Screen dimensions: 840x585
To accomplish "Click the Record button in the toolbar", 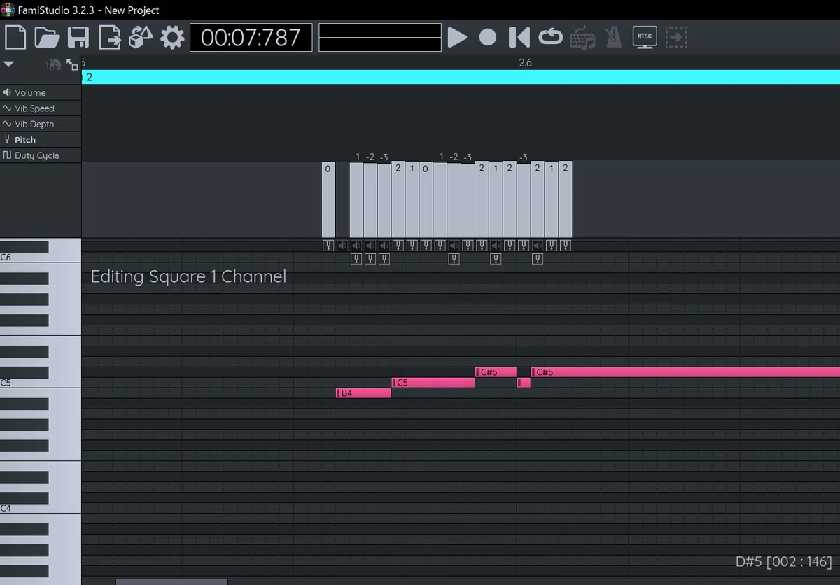I will pyautogui.click(x=488, y=37).
